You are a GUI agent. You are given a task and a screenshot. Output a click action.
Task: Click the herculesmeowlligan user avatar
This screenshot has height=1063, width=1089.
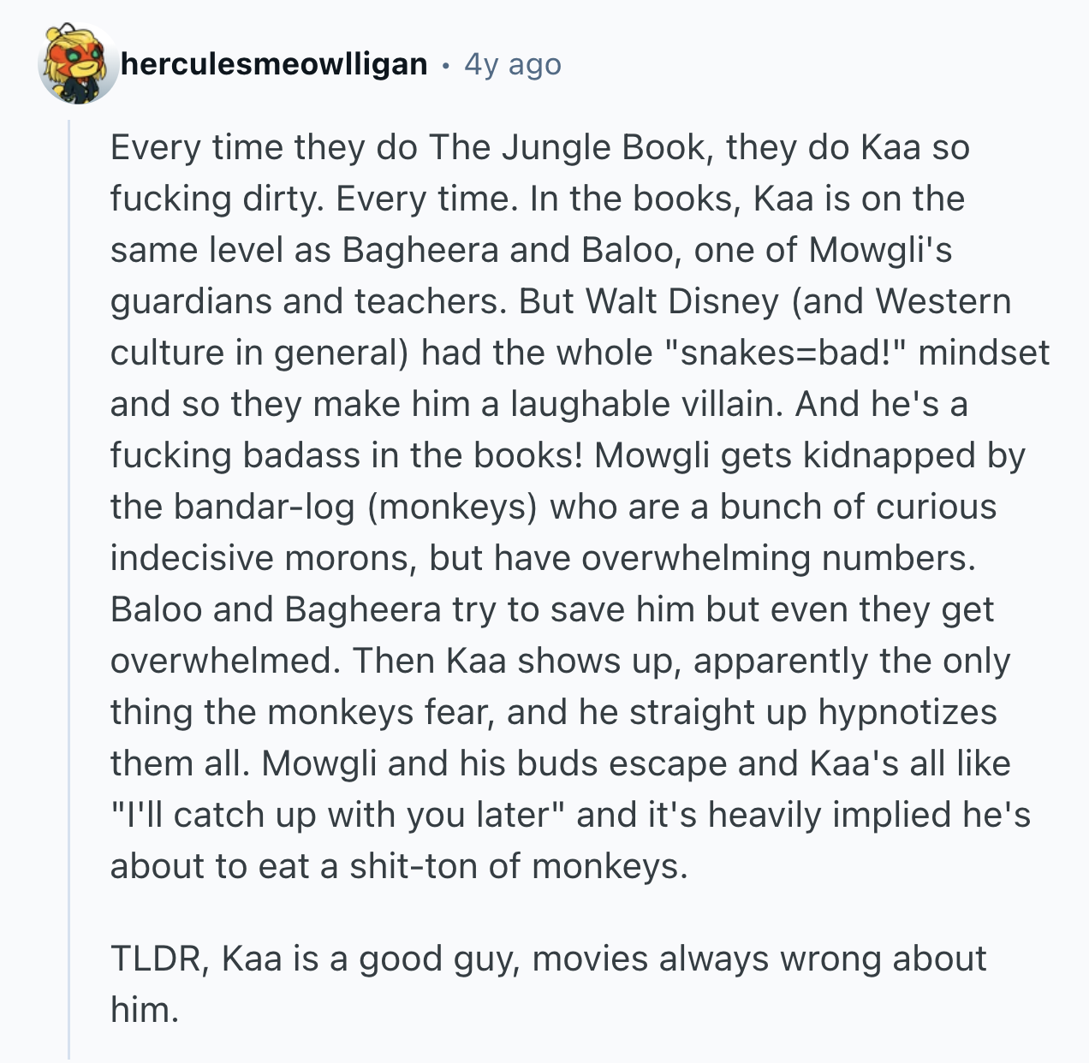click(78, 65)
